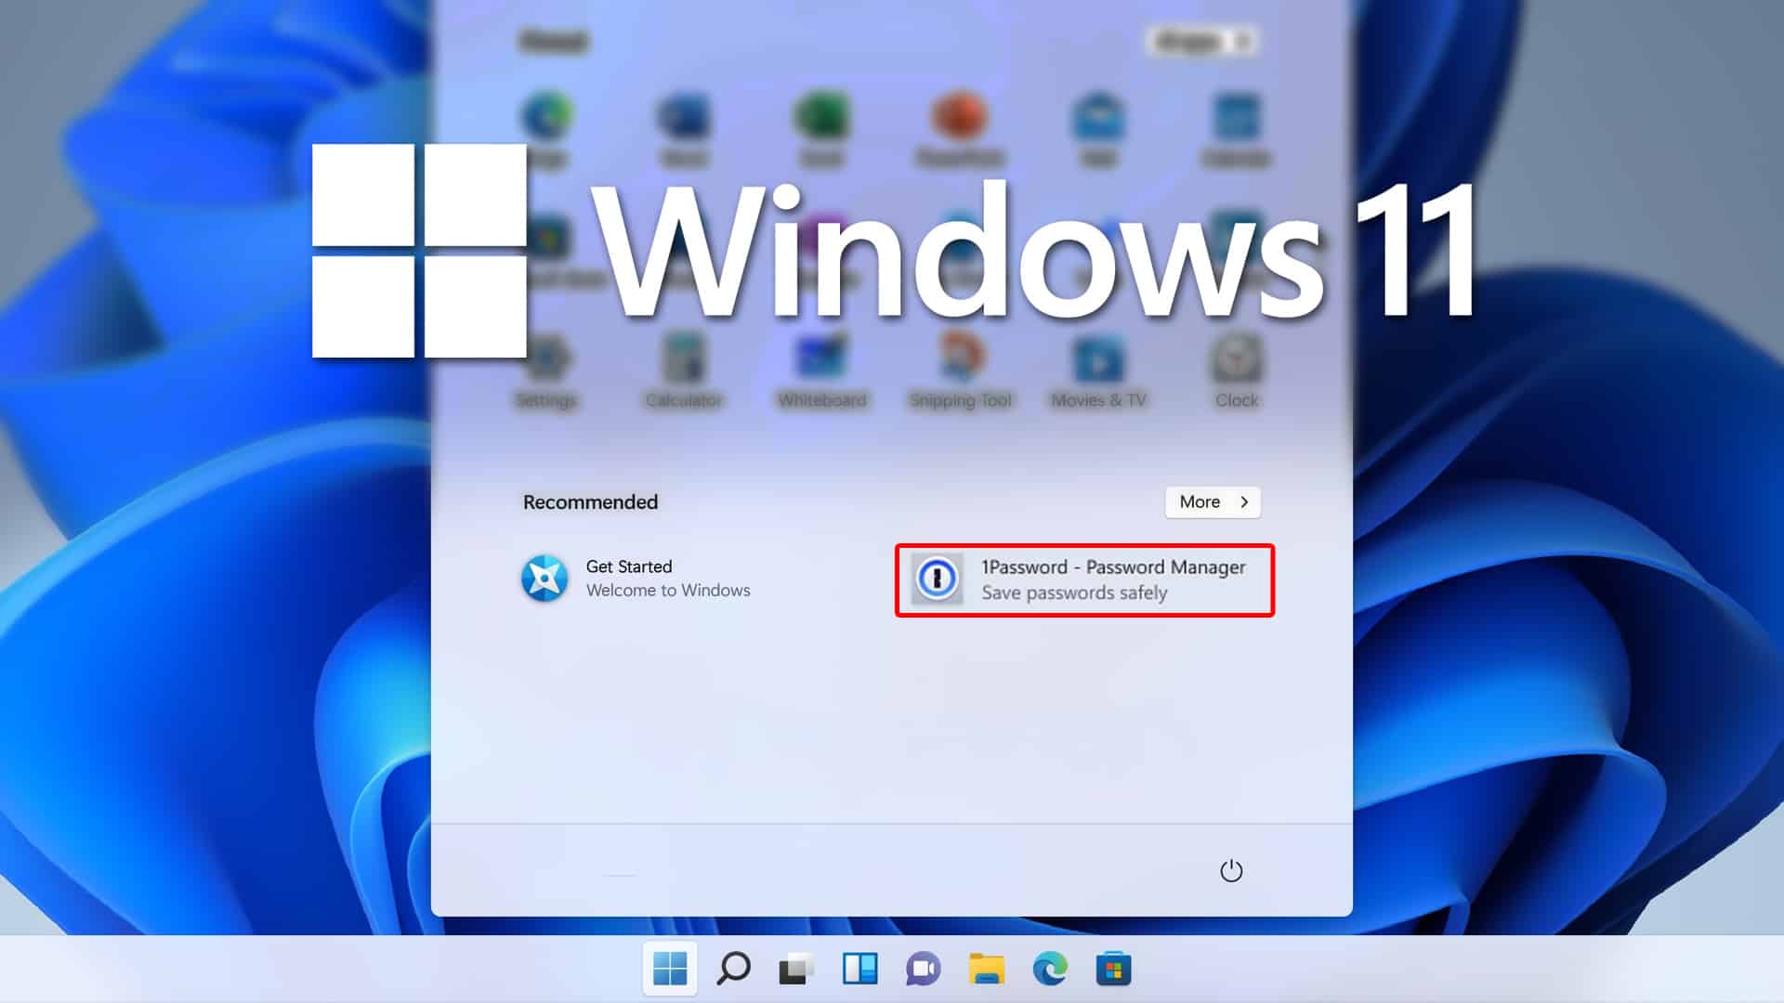
Task: Launch pinned Excel app
Action: (x=822, y=130)
